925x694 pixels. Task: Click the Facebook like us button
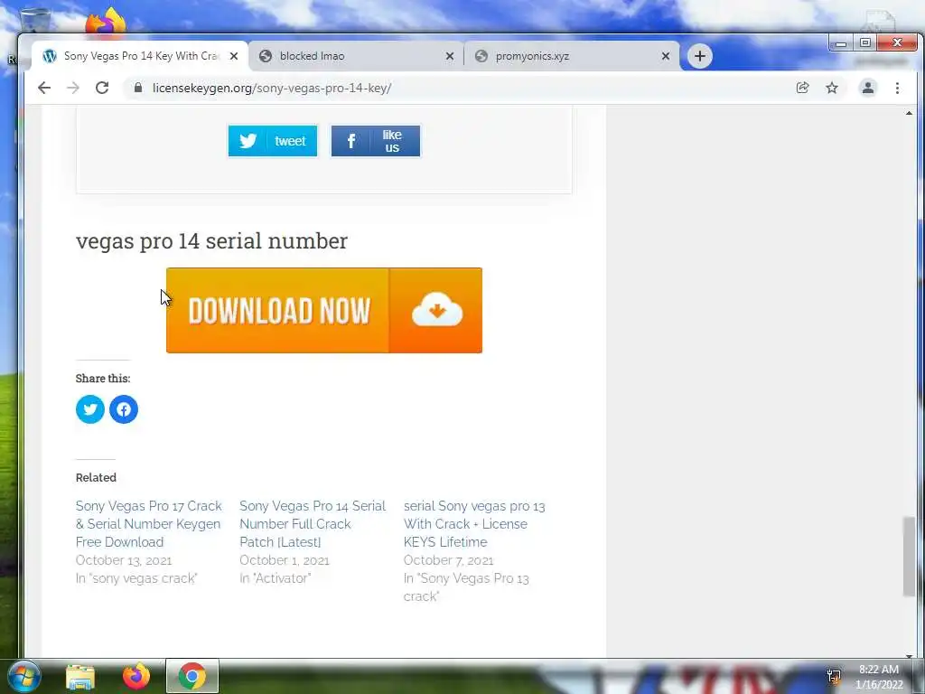pos(376,141)
